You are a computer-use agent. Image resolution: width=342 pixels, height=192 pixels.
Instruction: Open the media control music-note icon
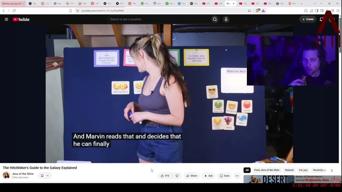pyautogui.click(x=311, y=11)
